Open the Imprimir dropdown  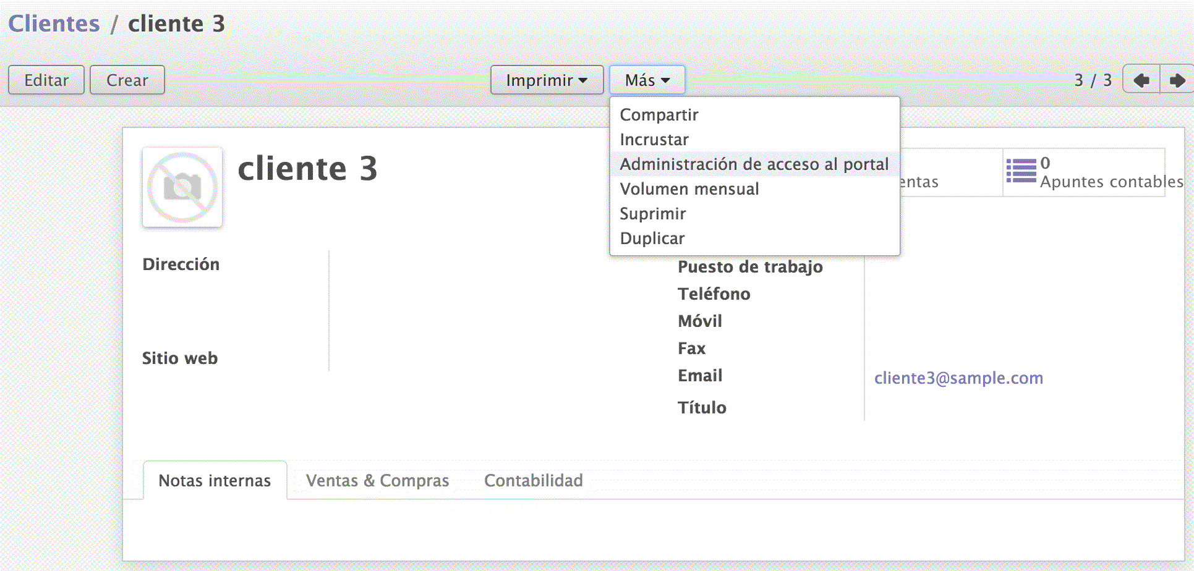[546, 80]
